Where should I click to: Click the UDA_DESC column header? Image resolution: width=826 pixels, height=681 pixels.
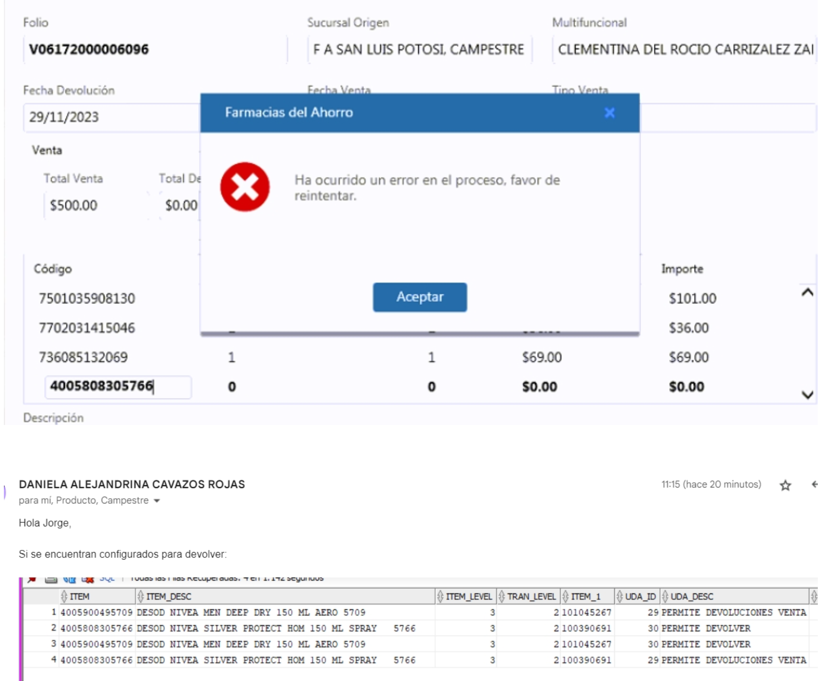point(691,597)
